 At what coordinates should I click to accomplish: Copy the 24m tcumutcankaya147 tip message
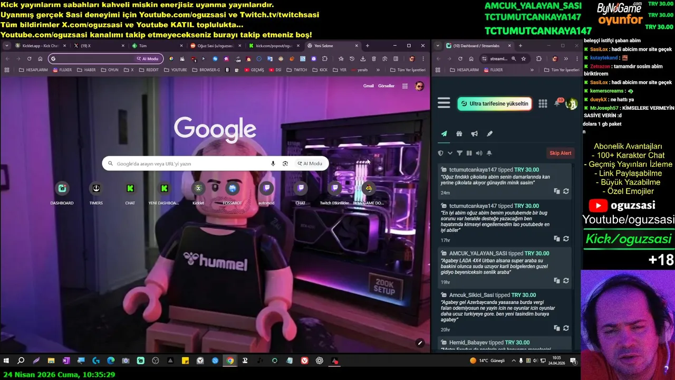tap(557, 191)
